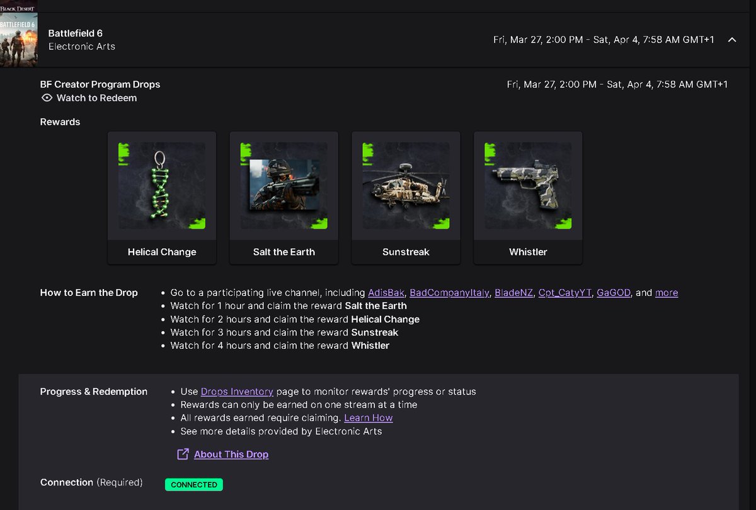Click the Salt the Earth card label
This screenshot has height=510, width=756.
click(284, 252)
